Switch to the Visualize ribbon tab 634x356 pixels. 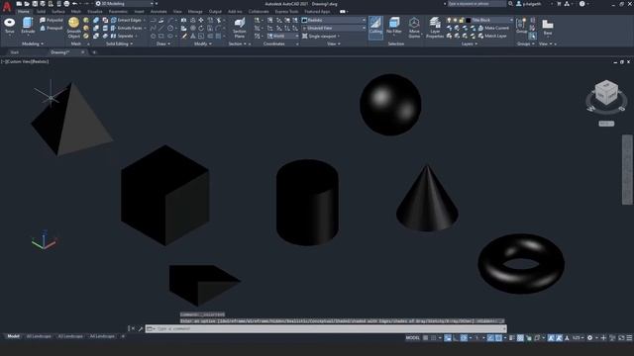(95, 11)
